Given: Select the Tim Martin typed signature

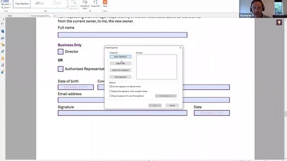Looking at the screenshot, I should click(x=22, y=4).
